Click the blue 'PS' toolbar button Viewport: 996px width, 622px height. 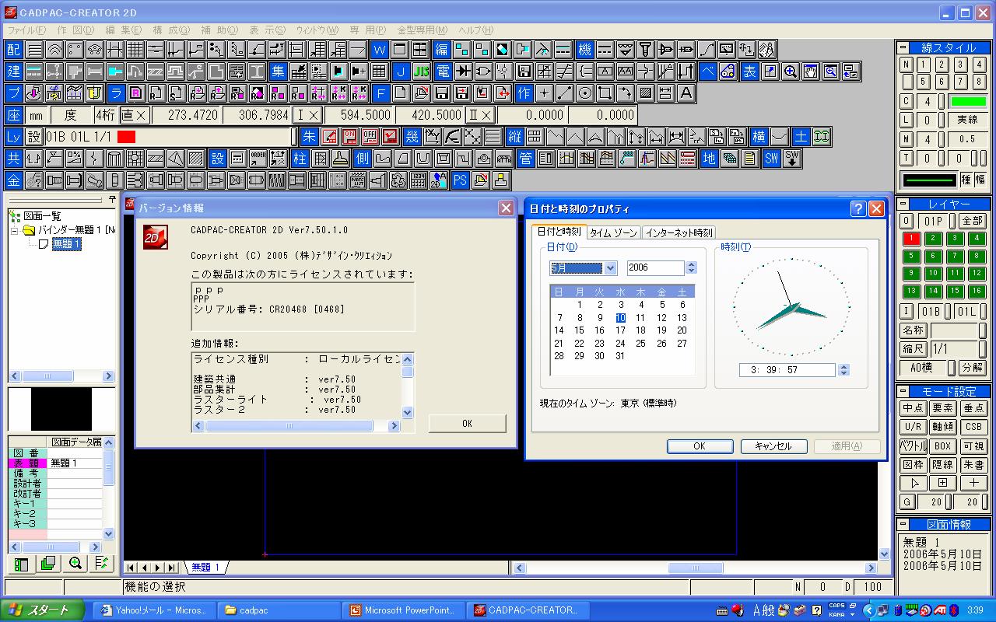pos(461,180)
